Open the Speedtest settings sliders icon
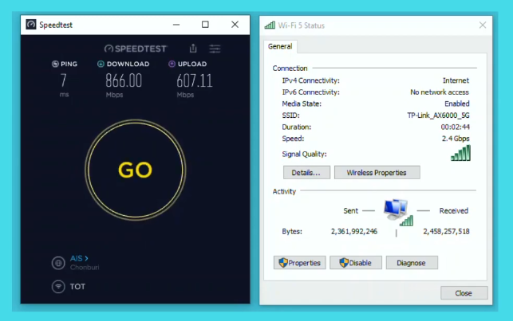 215,49
